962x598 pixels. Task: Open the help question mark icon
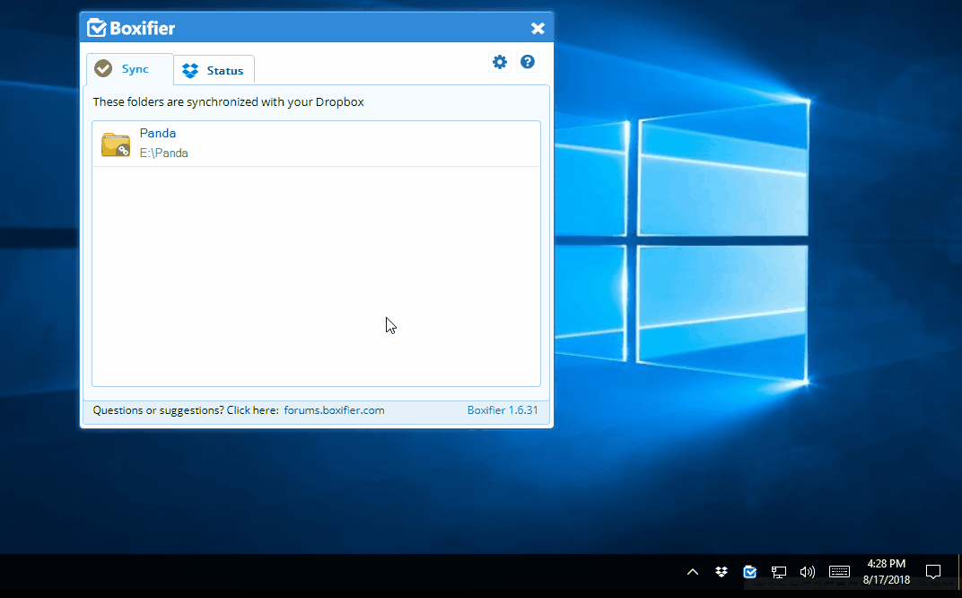tap(527, 62)
